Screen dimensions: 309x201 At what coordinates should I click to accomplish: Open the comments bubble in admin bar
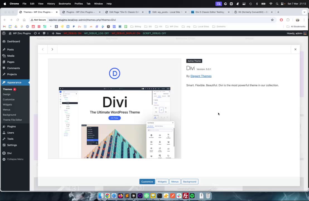click(46, 33)
